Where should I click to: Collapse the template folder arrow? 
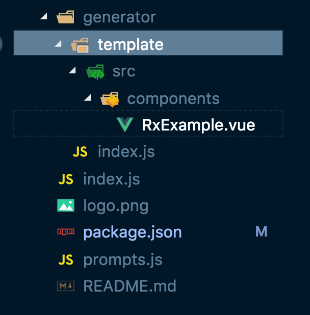click(58, 43)
